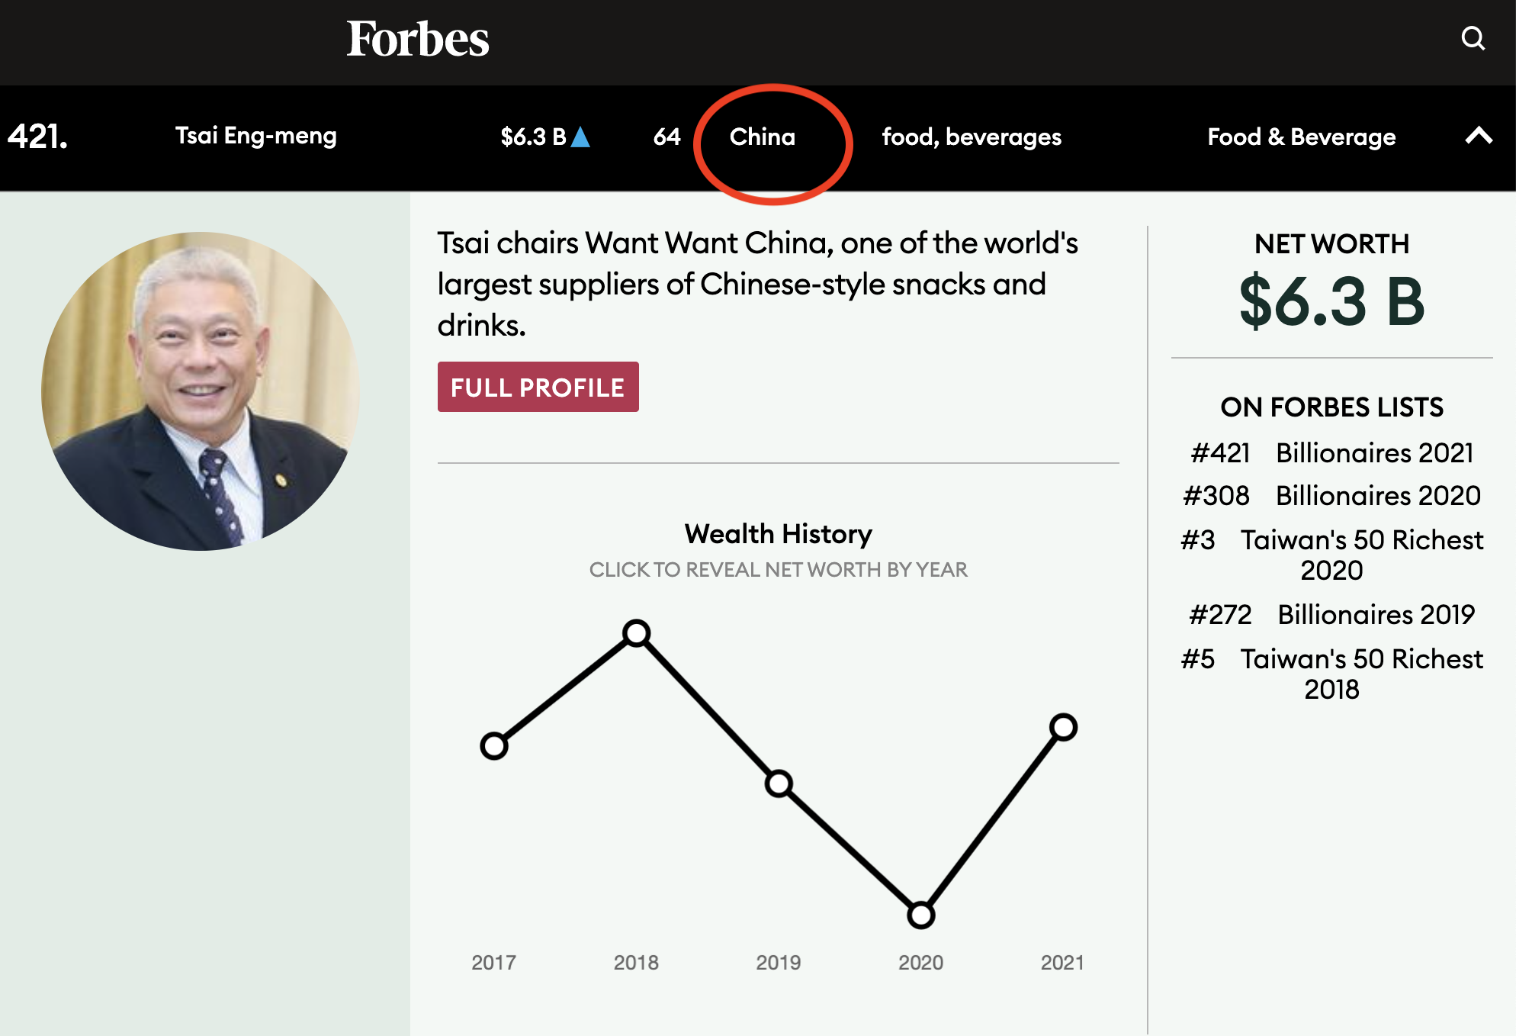Click the Food & Beverage industry label
The image size is (1516, 1036).
tap(1302, 137)
